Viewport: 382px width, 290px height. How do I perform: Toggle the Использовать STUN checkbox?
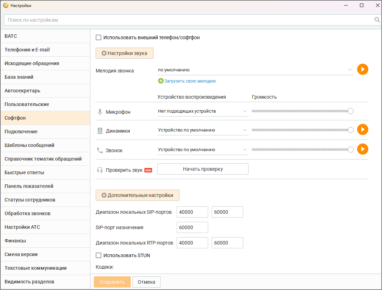coord(98,255)
